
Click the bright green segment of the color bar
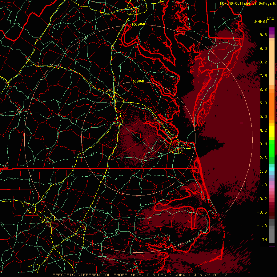(272, 148)
